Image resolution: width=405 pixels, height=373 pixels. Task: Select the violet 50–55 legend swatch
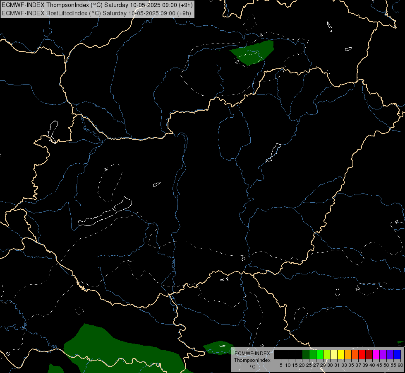390,355
